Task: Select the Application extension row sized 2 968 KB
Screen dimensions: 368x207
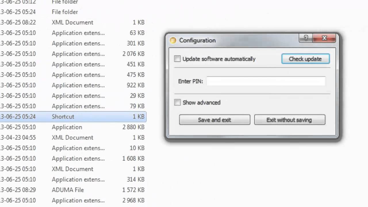Action: (73, 200)
